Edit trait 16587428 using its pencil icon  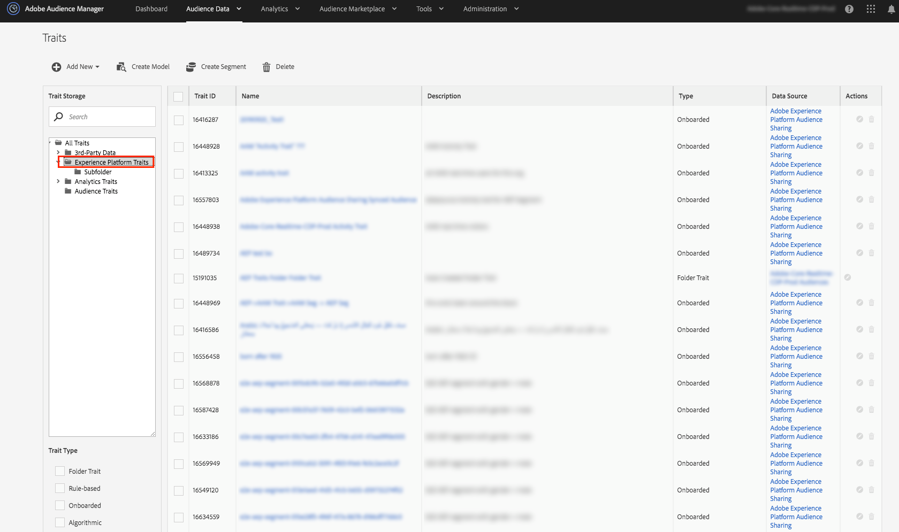coord(859,410)
